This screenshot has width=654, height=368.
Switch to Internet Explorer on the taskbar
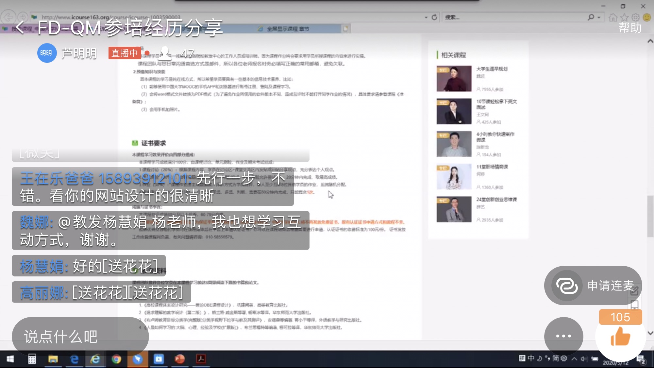[95, 359]
